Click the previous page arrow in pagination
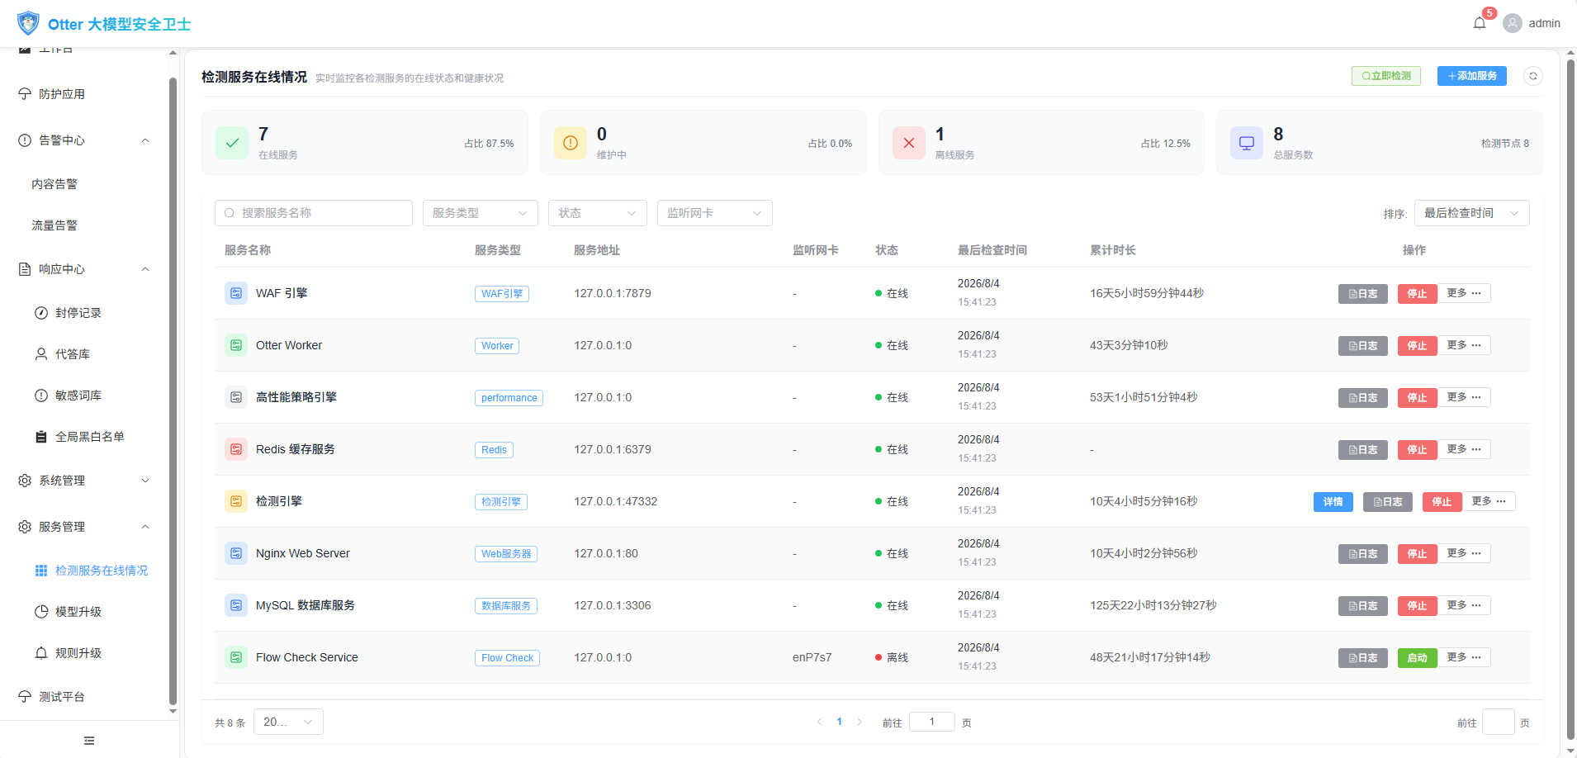 pyautogui.click(x=820, y=722)
